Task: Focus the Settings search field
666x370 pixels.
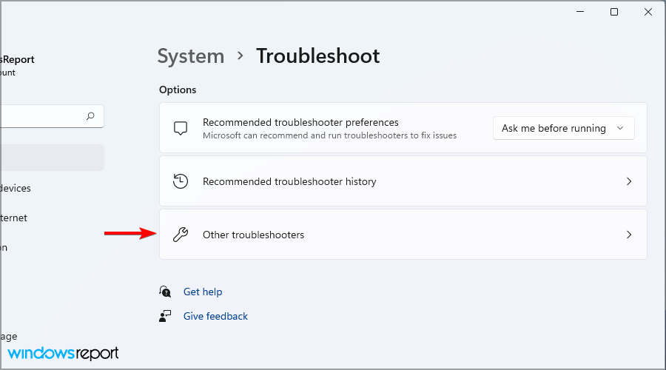Action: tap(41, 116)
